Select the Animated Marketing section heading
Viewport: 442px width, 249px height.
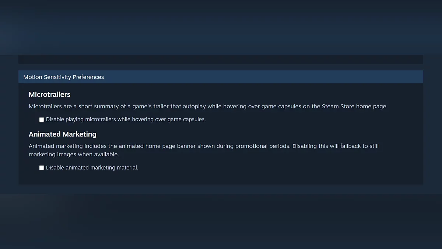(63, 134)
